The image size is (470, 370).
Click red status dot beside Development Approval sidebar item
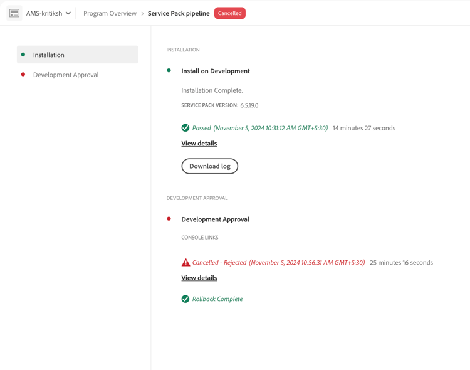pos(23,75)
